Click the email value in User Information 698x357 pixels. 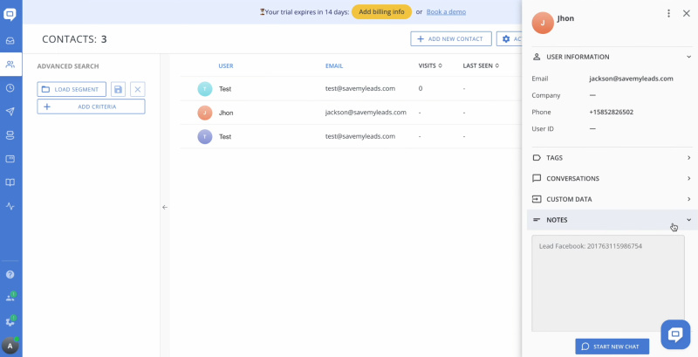click(x=631, y=79)
